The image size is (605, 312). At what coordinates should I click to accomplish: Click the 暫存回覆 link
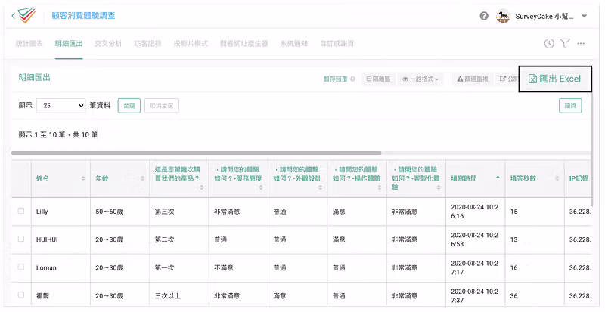click(x=335, y=79)
